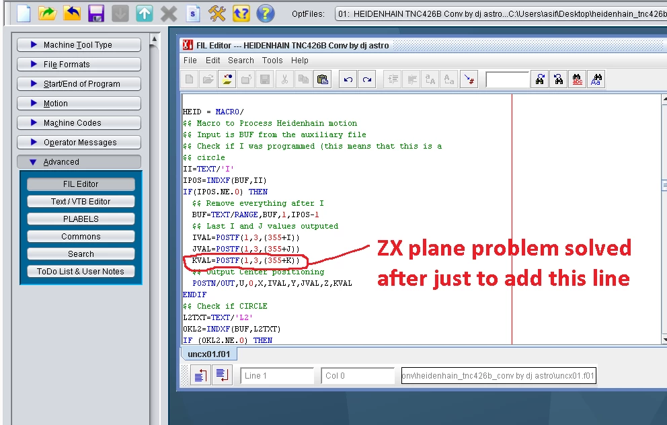Click the PLABELS button
Viewport: 667px width, 425px height.
coord(81,219)
